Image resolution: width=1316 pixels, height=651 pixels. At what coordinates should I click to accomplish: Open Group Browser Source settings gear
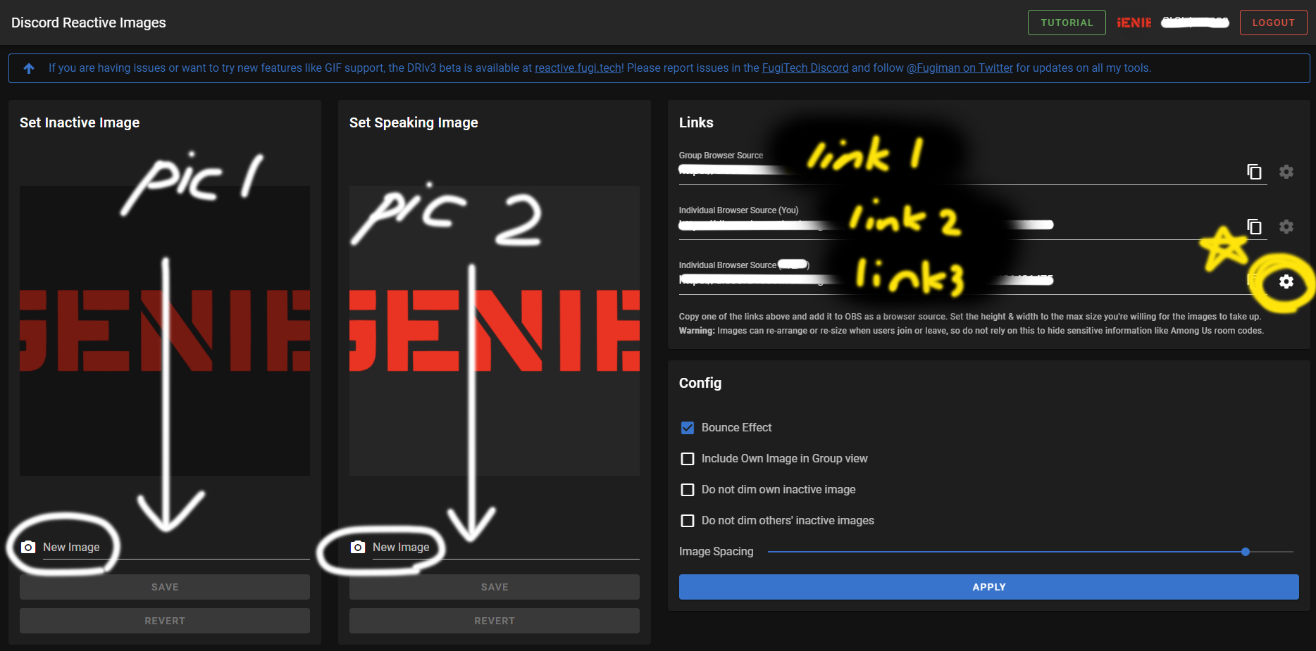1286,172
